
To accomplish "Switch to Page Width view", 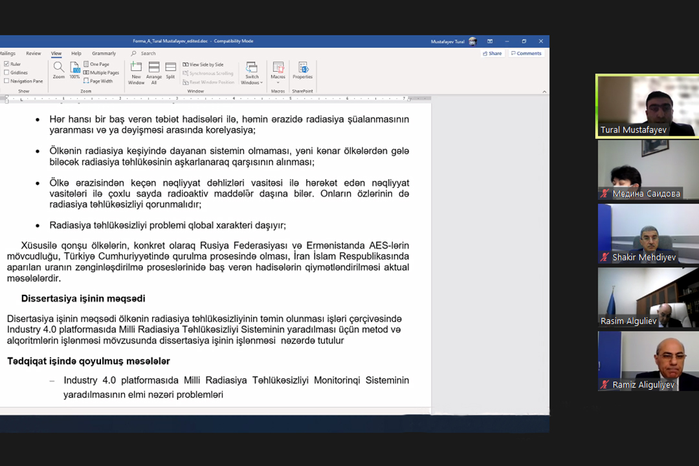I will coord(100,81).
